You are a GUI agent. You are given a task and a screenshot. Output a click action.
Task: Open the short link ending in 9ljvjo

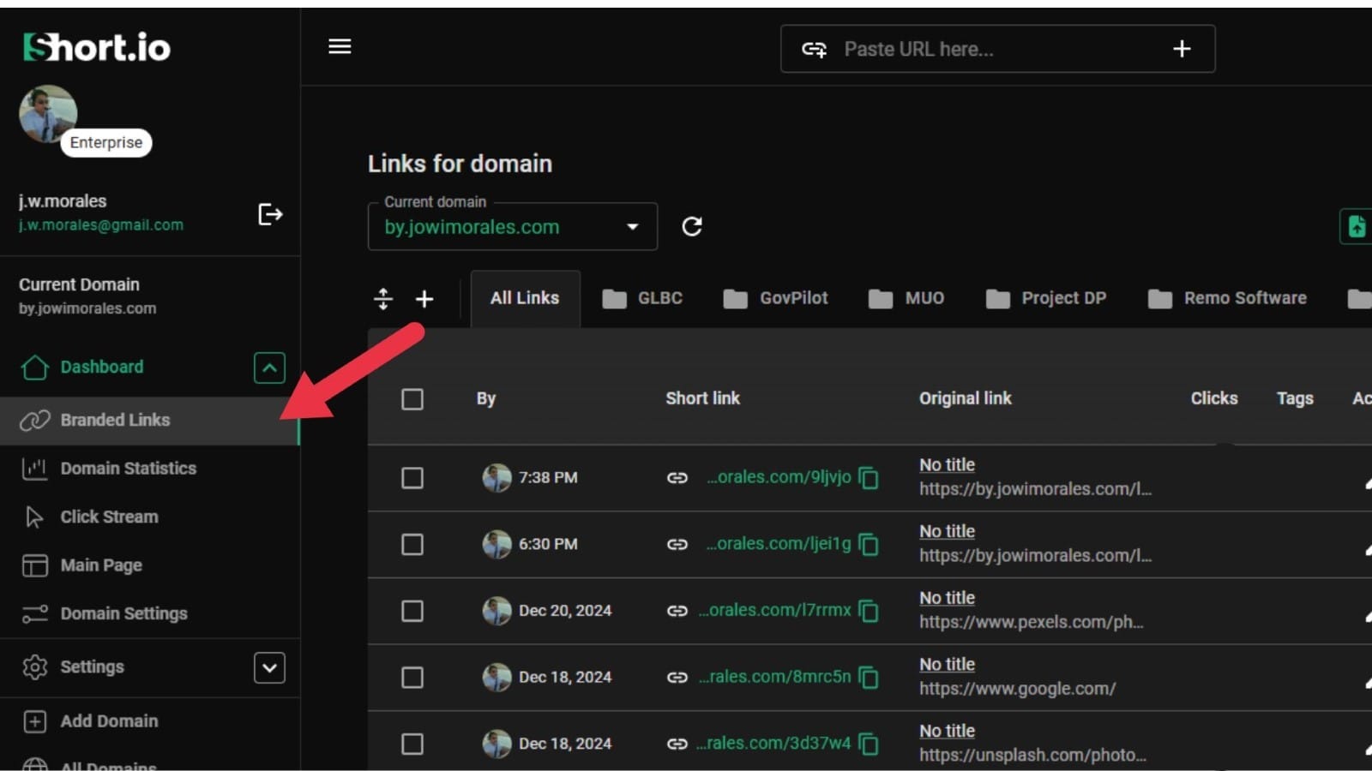[779, 477]
